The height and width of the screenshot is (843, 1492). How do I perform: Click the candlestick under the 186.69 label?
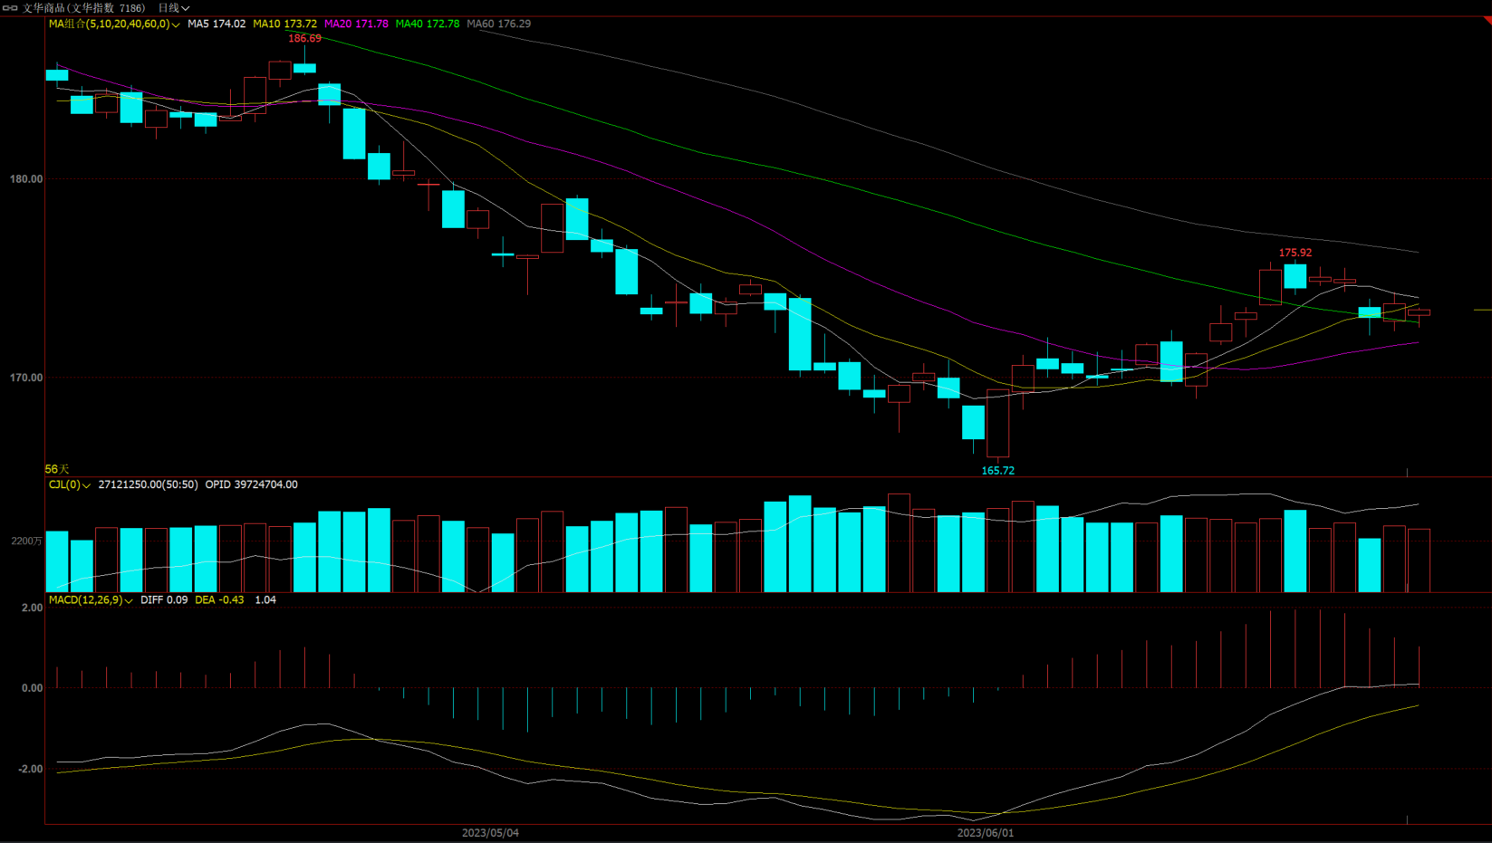coord(304,67)
